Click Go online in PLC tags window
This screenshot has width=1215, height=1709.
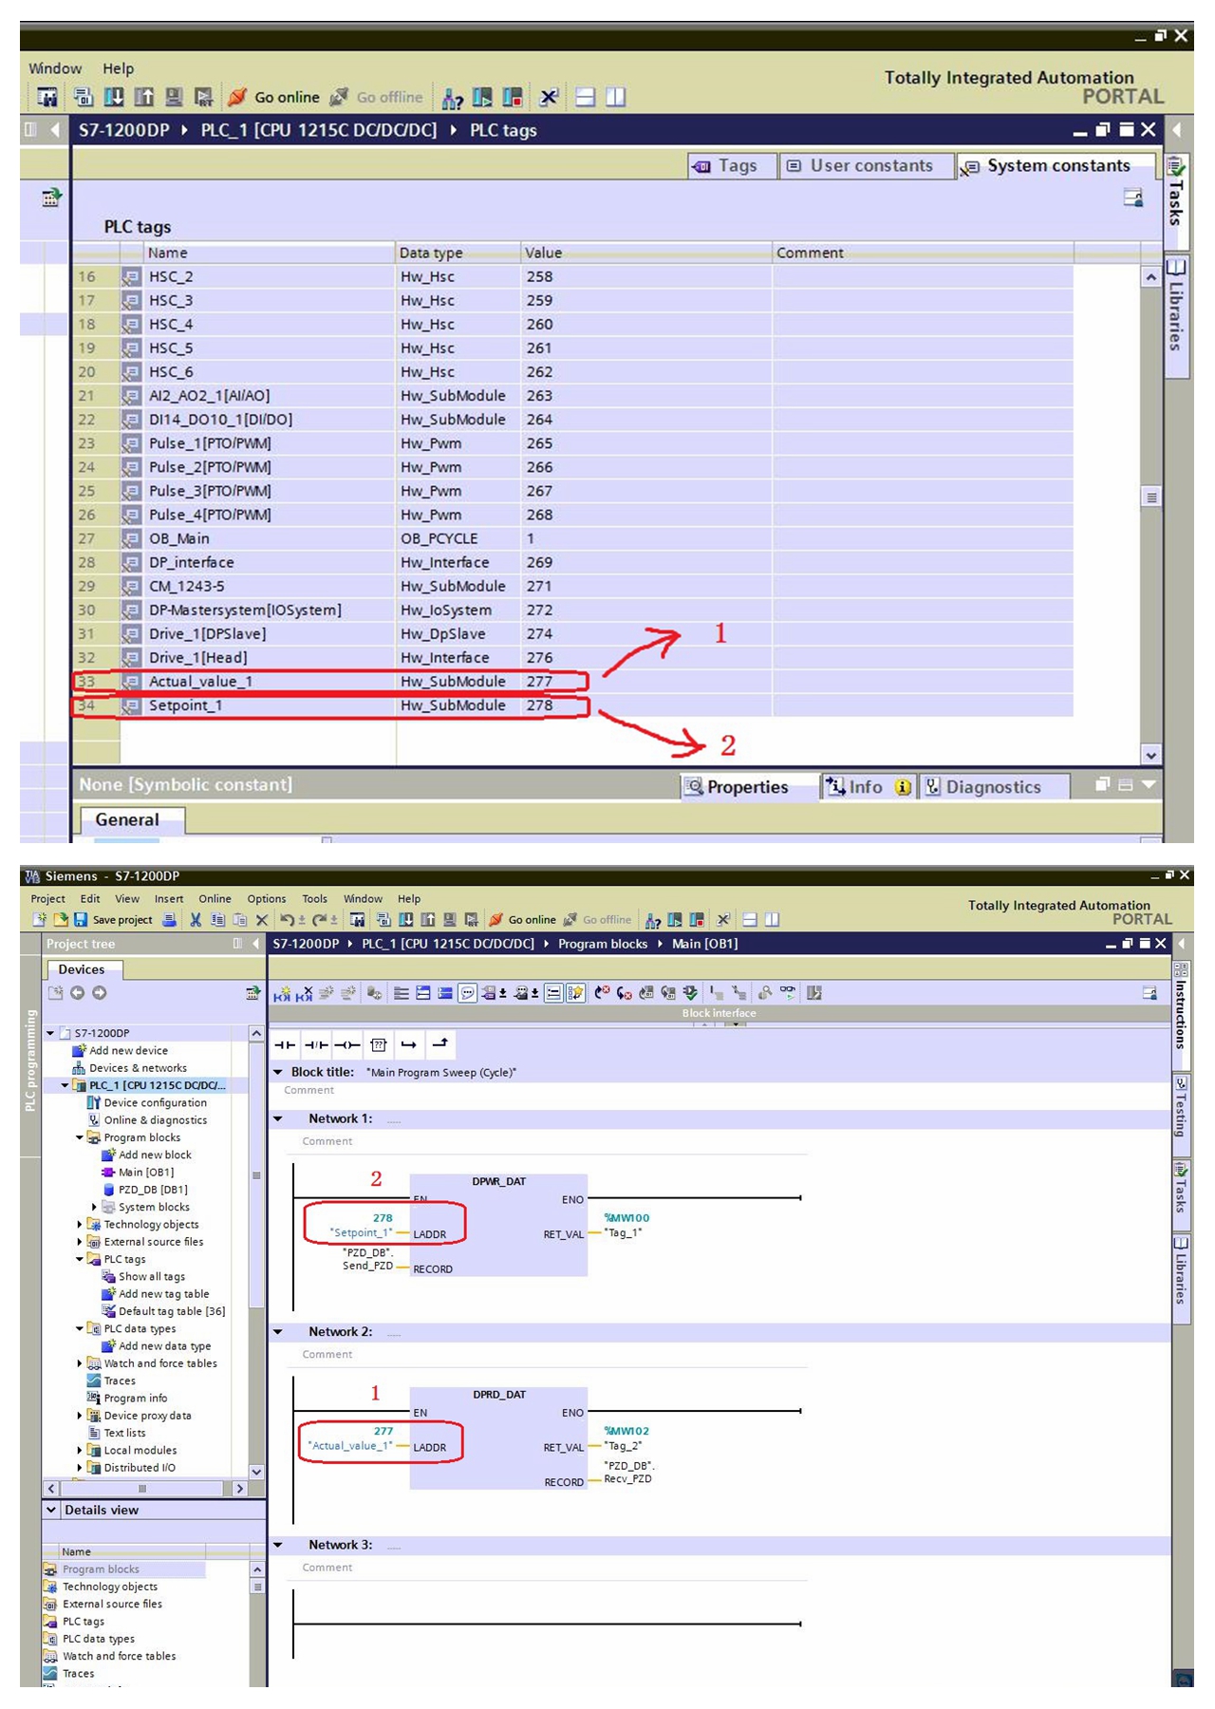click(274, 97)
